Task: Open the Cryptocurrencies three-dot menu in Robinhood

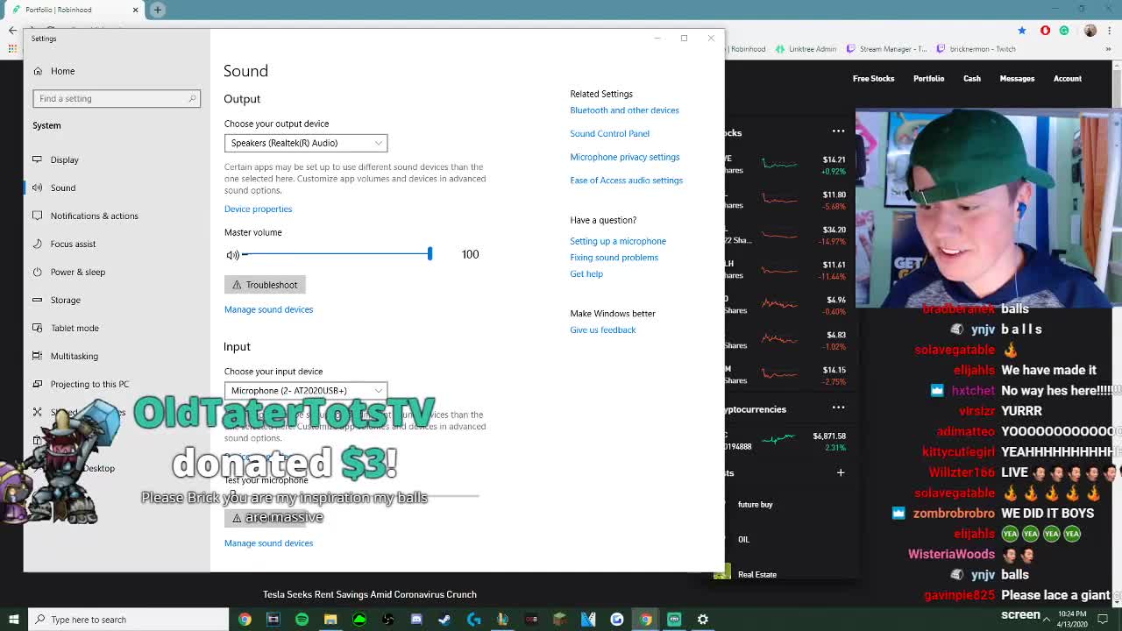Action: [838, 408]
